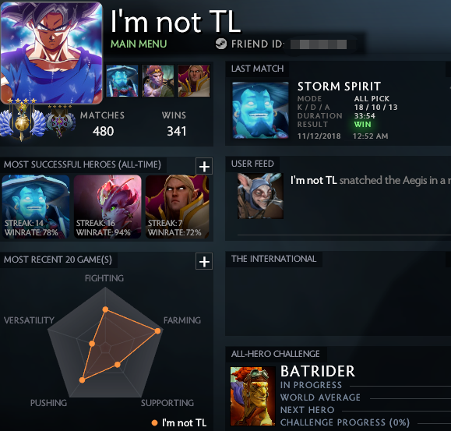Viewport: 451px width, 431px height.
Task: Open the Last Match section header
Action: point(257,69)
